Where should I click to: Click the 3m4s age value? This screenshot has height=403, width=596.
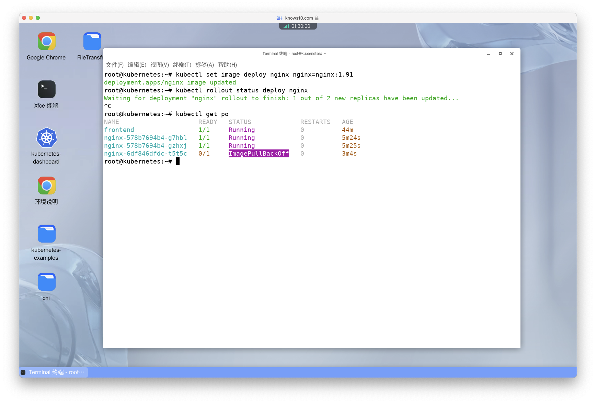point(349,154)
